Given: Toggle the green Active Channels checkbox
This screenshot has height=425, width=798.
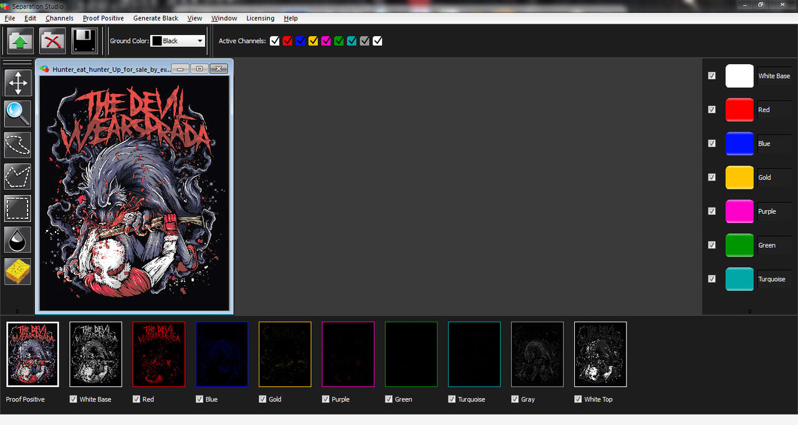Looking at the screenshot, I should tap(339, 41).
